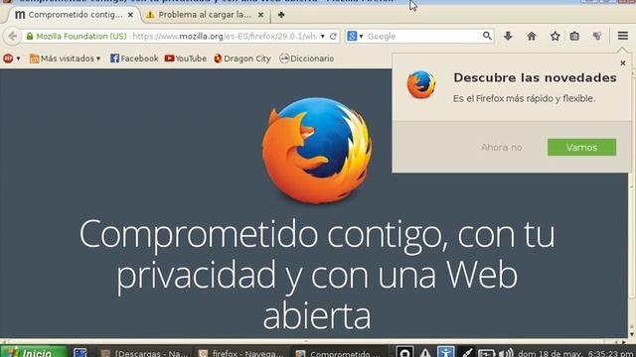Click the red Adblock icon in bookmarks bar
The height and width of the screenshot is (357, 636).
point(8,59)
